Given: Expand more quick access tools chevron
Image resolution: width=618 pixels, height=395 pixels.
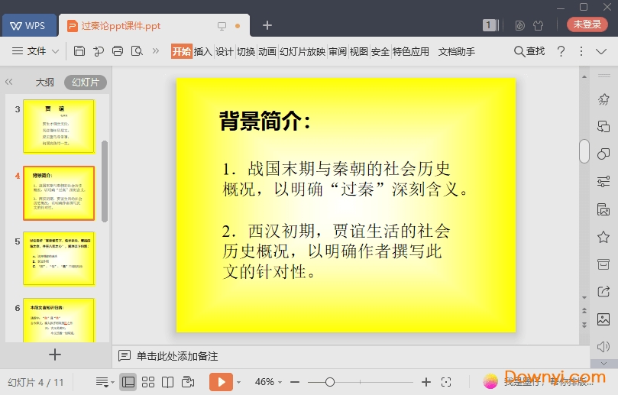Looking at the screenshot, I should click(156, 51).
